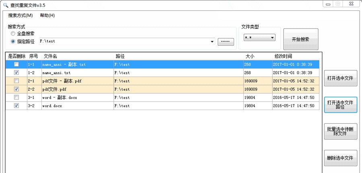362x173 pixels.
Task: Check the box for row 3-1
Action: pos(16,97)
